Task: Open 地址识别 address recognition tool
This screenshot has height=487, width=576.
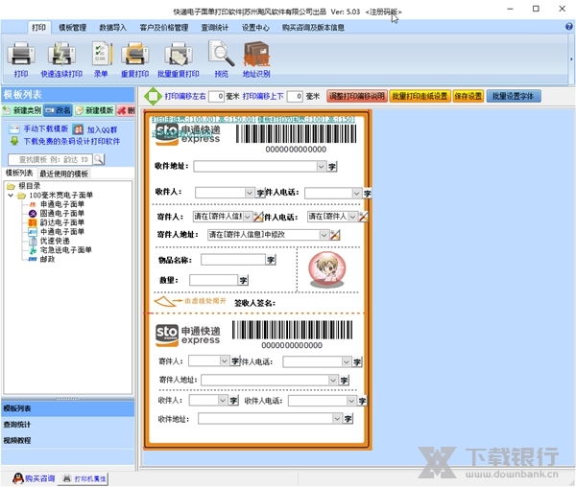Action: [x=256, y=58]
